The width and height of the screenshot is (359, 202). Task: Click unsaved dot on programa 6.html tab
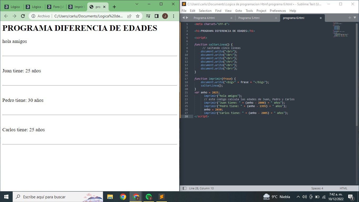pyautogui.click(x=321, y=18)
